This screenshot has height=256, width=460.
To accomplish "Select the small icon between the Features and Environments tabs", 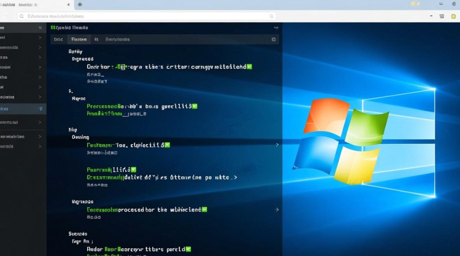I will (96, 39).
